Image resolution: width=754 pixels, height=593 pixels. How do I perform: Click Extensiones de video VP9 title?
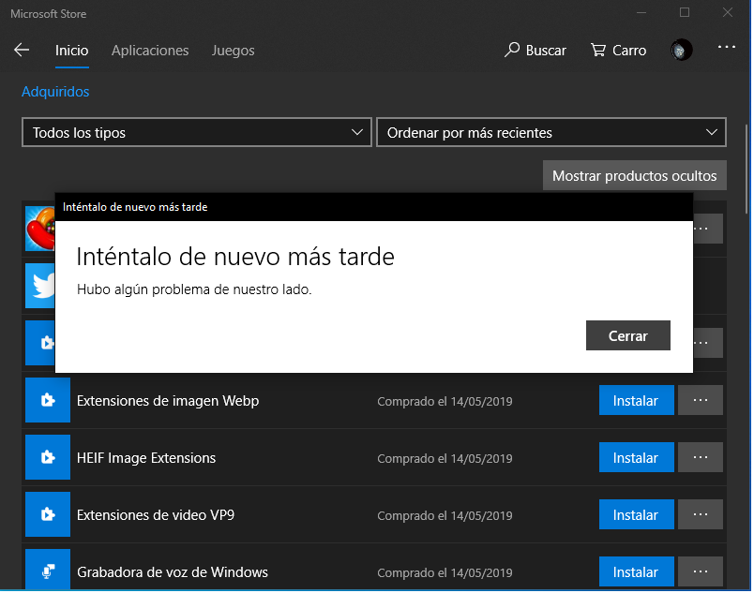coord(156,514)
